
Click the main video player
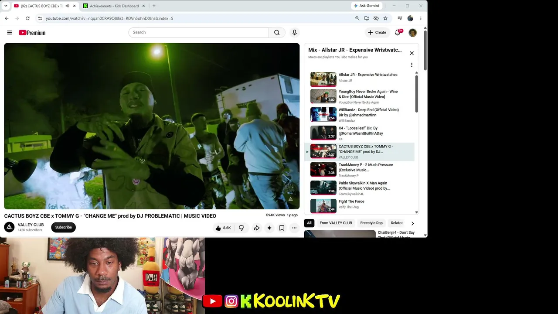point(152,126)
